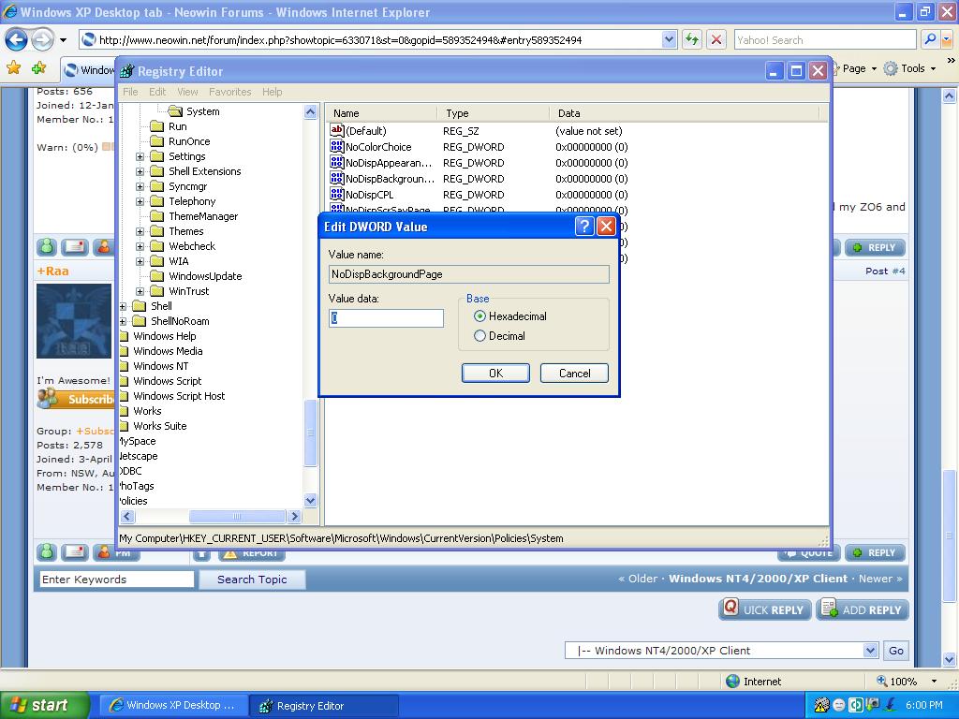This screenshot has height=719, width=959.
Task: Expand the WinTrust registry key
Action: [x=140, y=292]
